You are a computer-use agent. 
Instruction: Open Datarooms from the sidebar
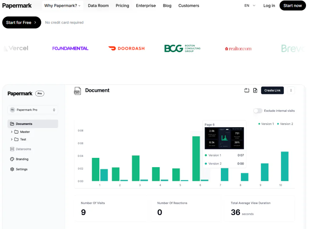[21, 149]
